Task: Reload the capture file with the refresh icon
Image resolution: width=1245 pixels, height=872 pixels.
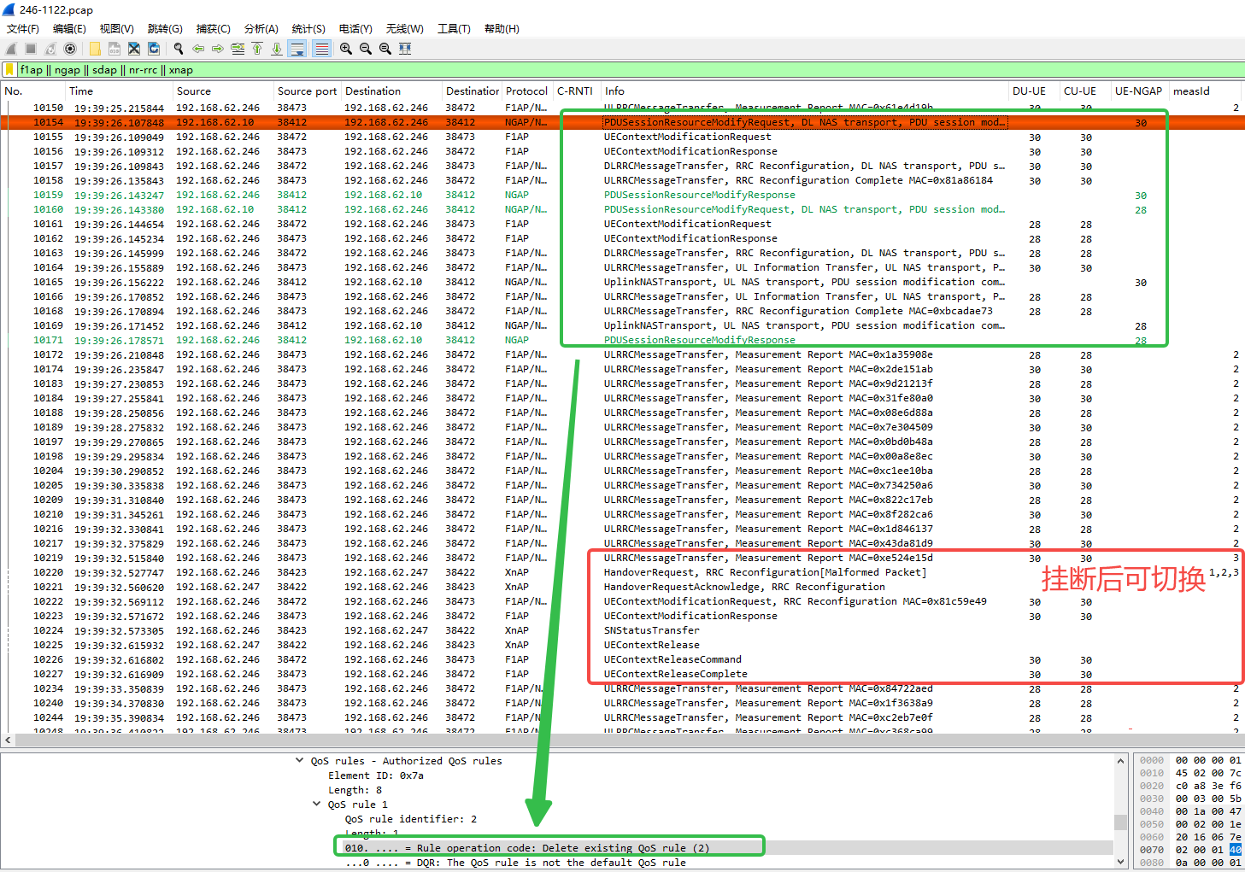Action: (x=154, y=49)
